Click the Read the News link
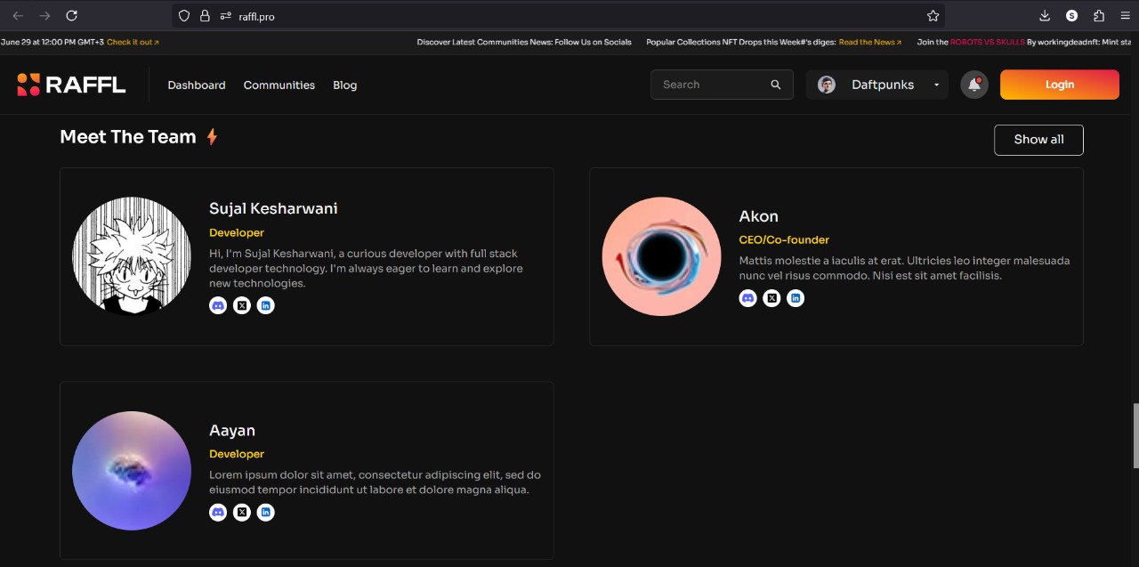 pyautogui.click(x=869, y=42)
